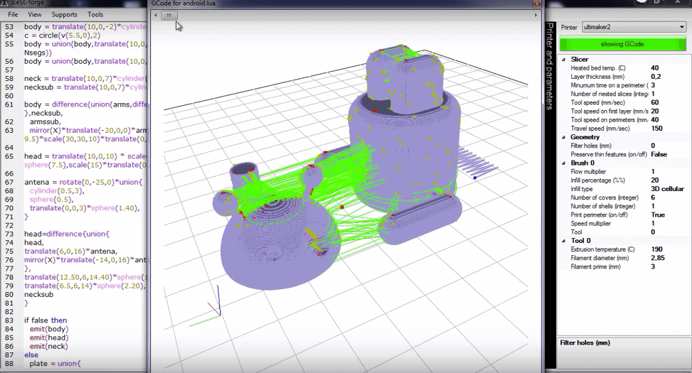692x373 pixels.
Task: Click the right arrow of the GCode slider
Action: [x=536, y=15]
